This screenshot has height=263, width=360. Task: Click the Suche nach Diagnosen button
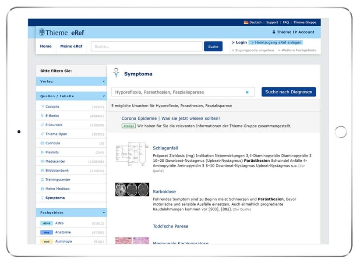[289, 92]
